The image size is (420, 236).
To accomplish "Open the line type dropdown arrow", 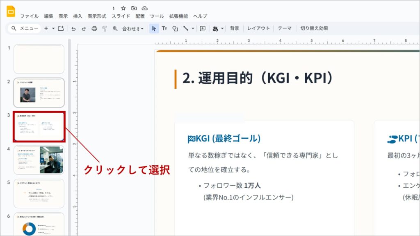I will coord(193,29).
